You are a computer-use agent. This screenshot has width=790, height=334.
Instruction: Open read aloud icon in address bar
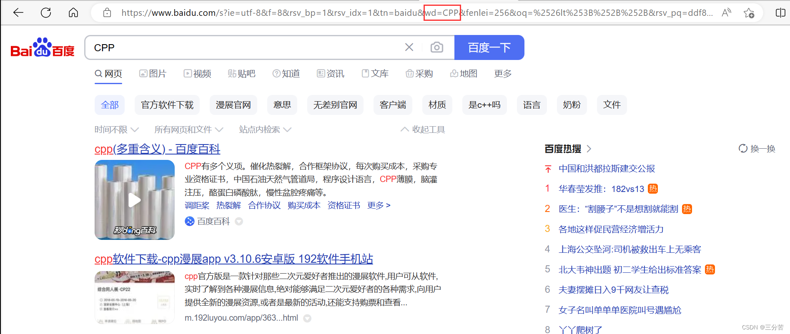click(x=726, y=13)
